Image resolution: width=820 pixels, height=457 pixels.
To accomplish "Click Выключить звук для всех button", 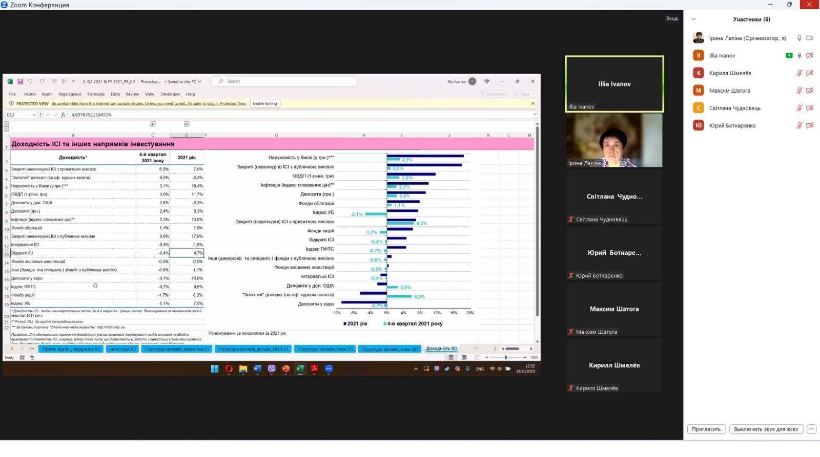I will [766, 429].
